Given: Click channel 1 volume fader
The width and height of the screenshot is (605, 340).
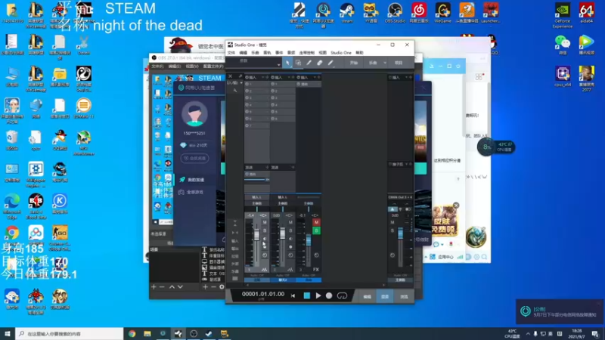Looking at the screenshot, I should coord(256,235).
